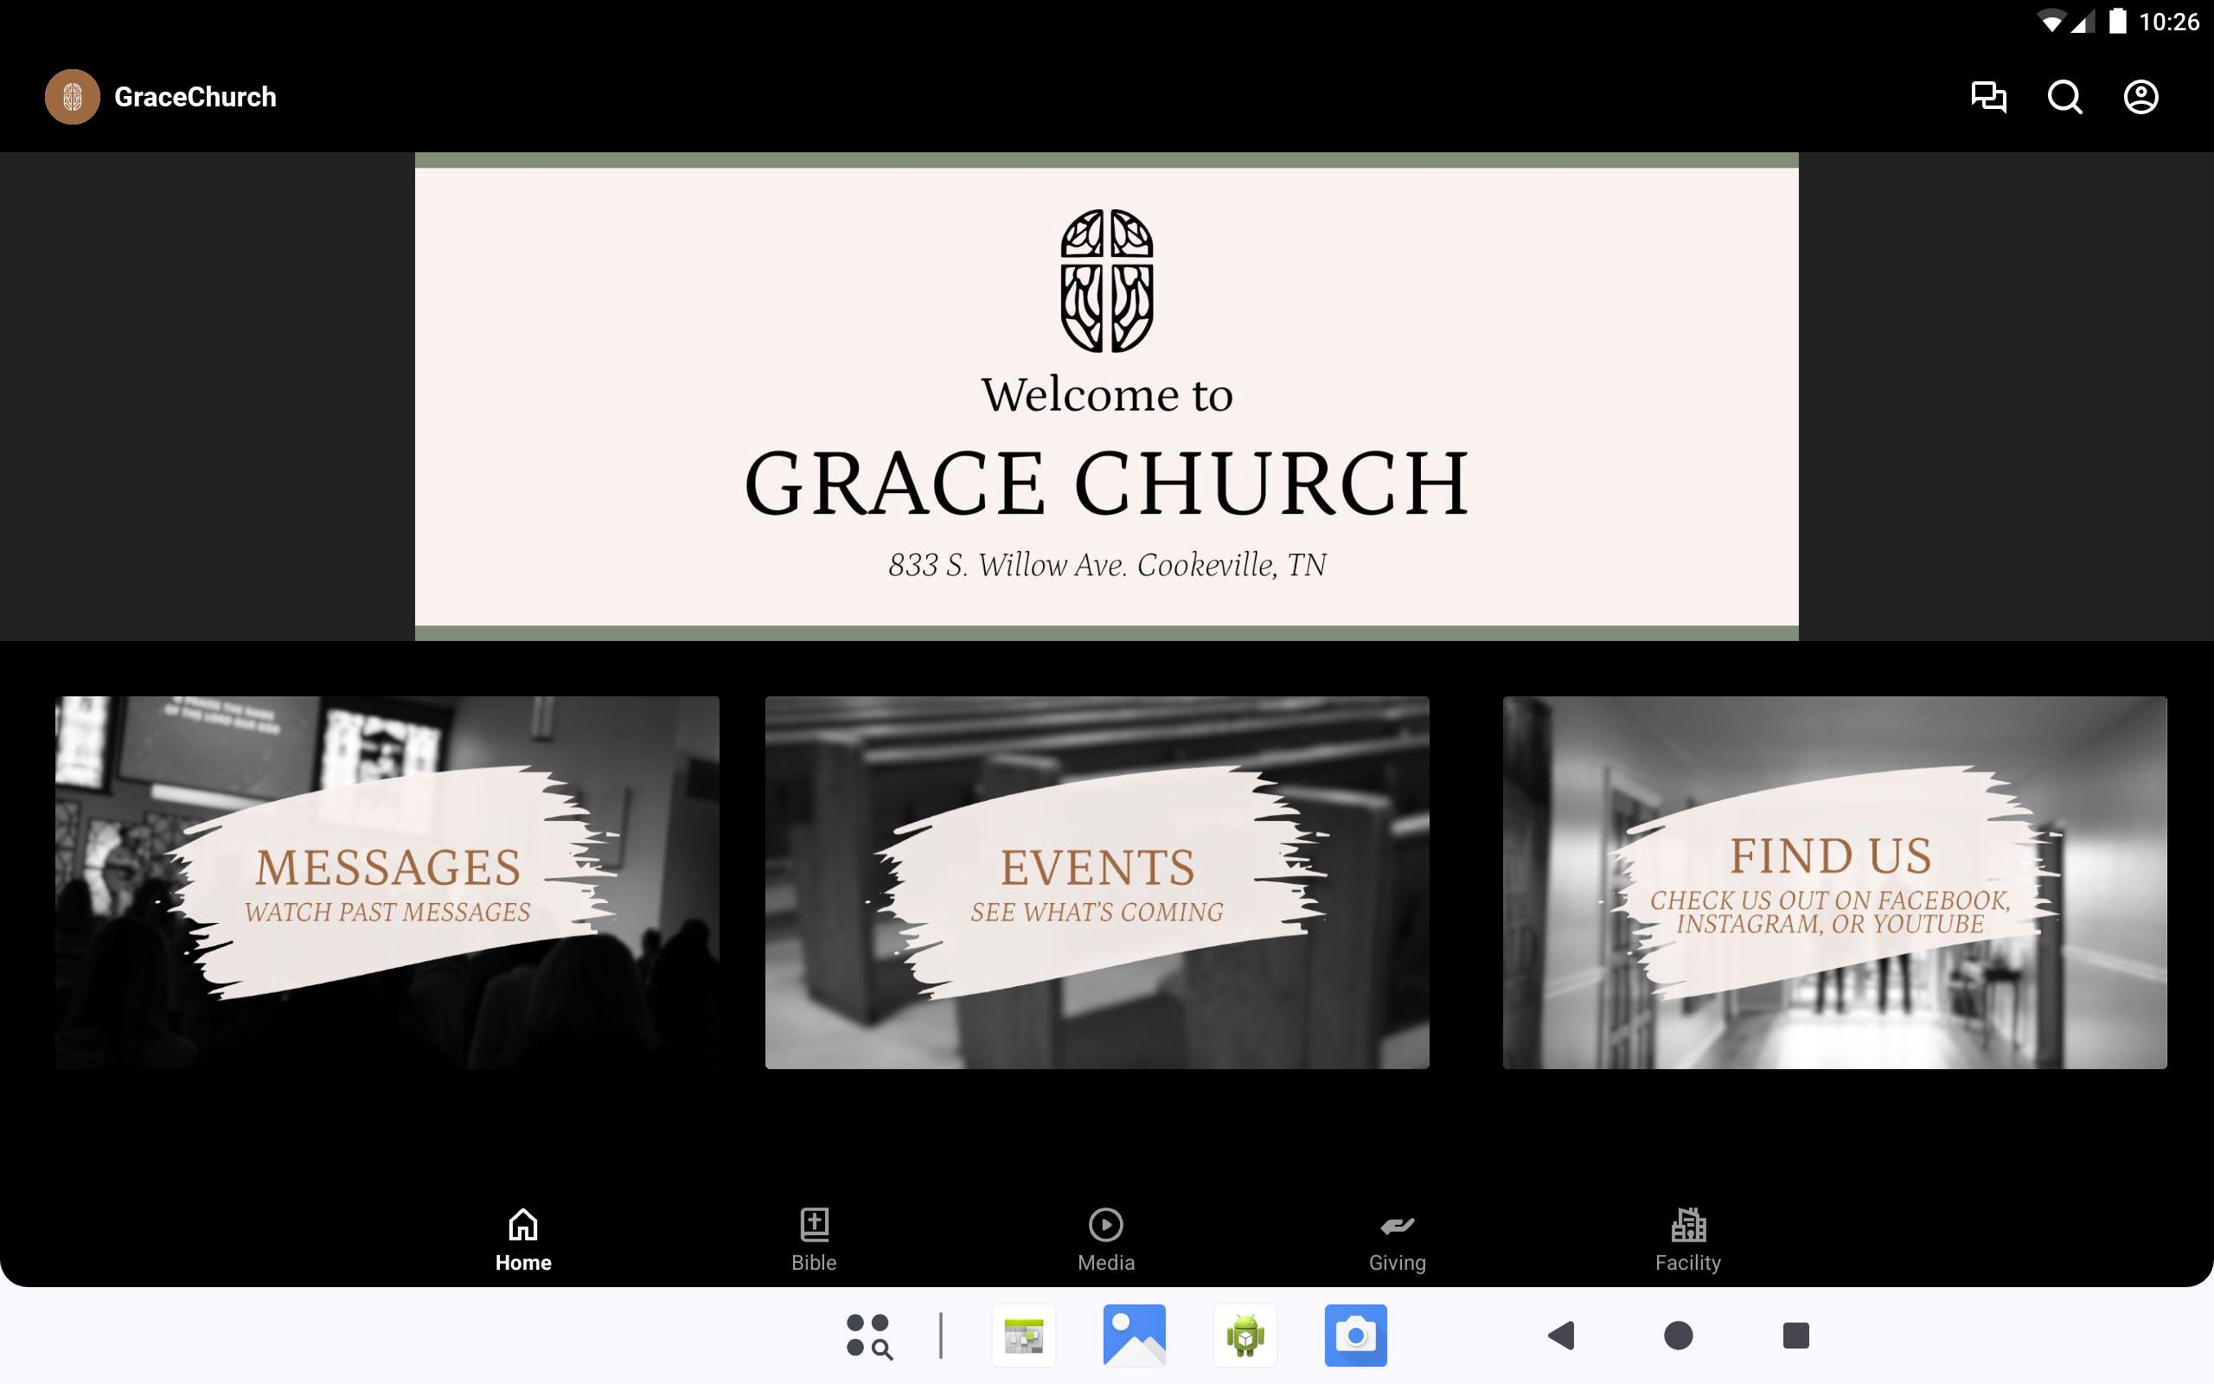Tap the GraceChurch round logo
Image resolution: width=2214 pixels, height=1384 pixels.
(x=73, y=97)
